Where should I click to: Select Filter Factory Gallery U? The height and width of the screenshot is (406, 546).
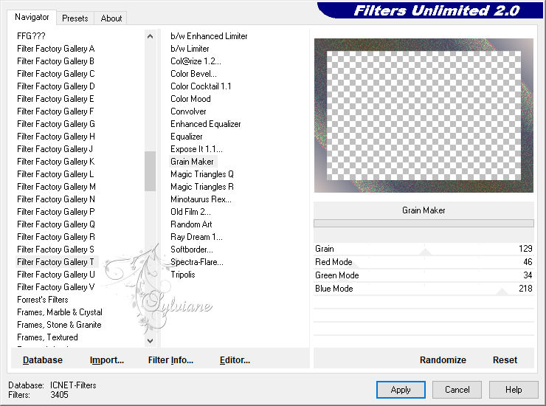pos(56,275)
